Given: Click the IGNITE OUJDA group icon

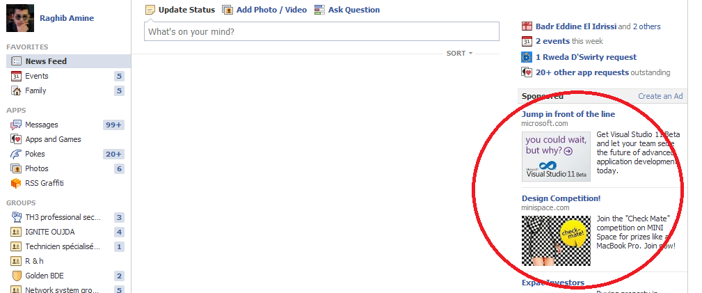Looking at the screenshot, I should point(16,232).
